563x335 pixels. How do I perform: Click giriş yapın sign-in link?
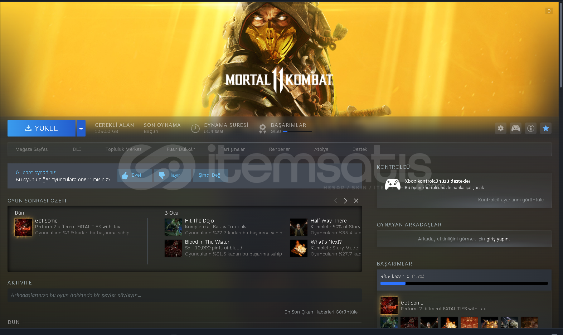click(497, 239)
